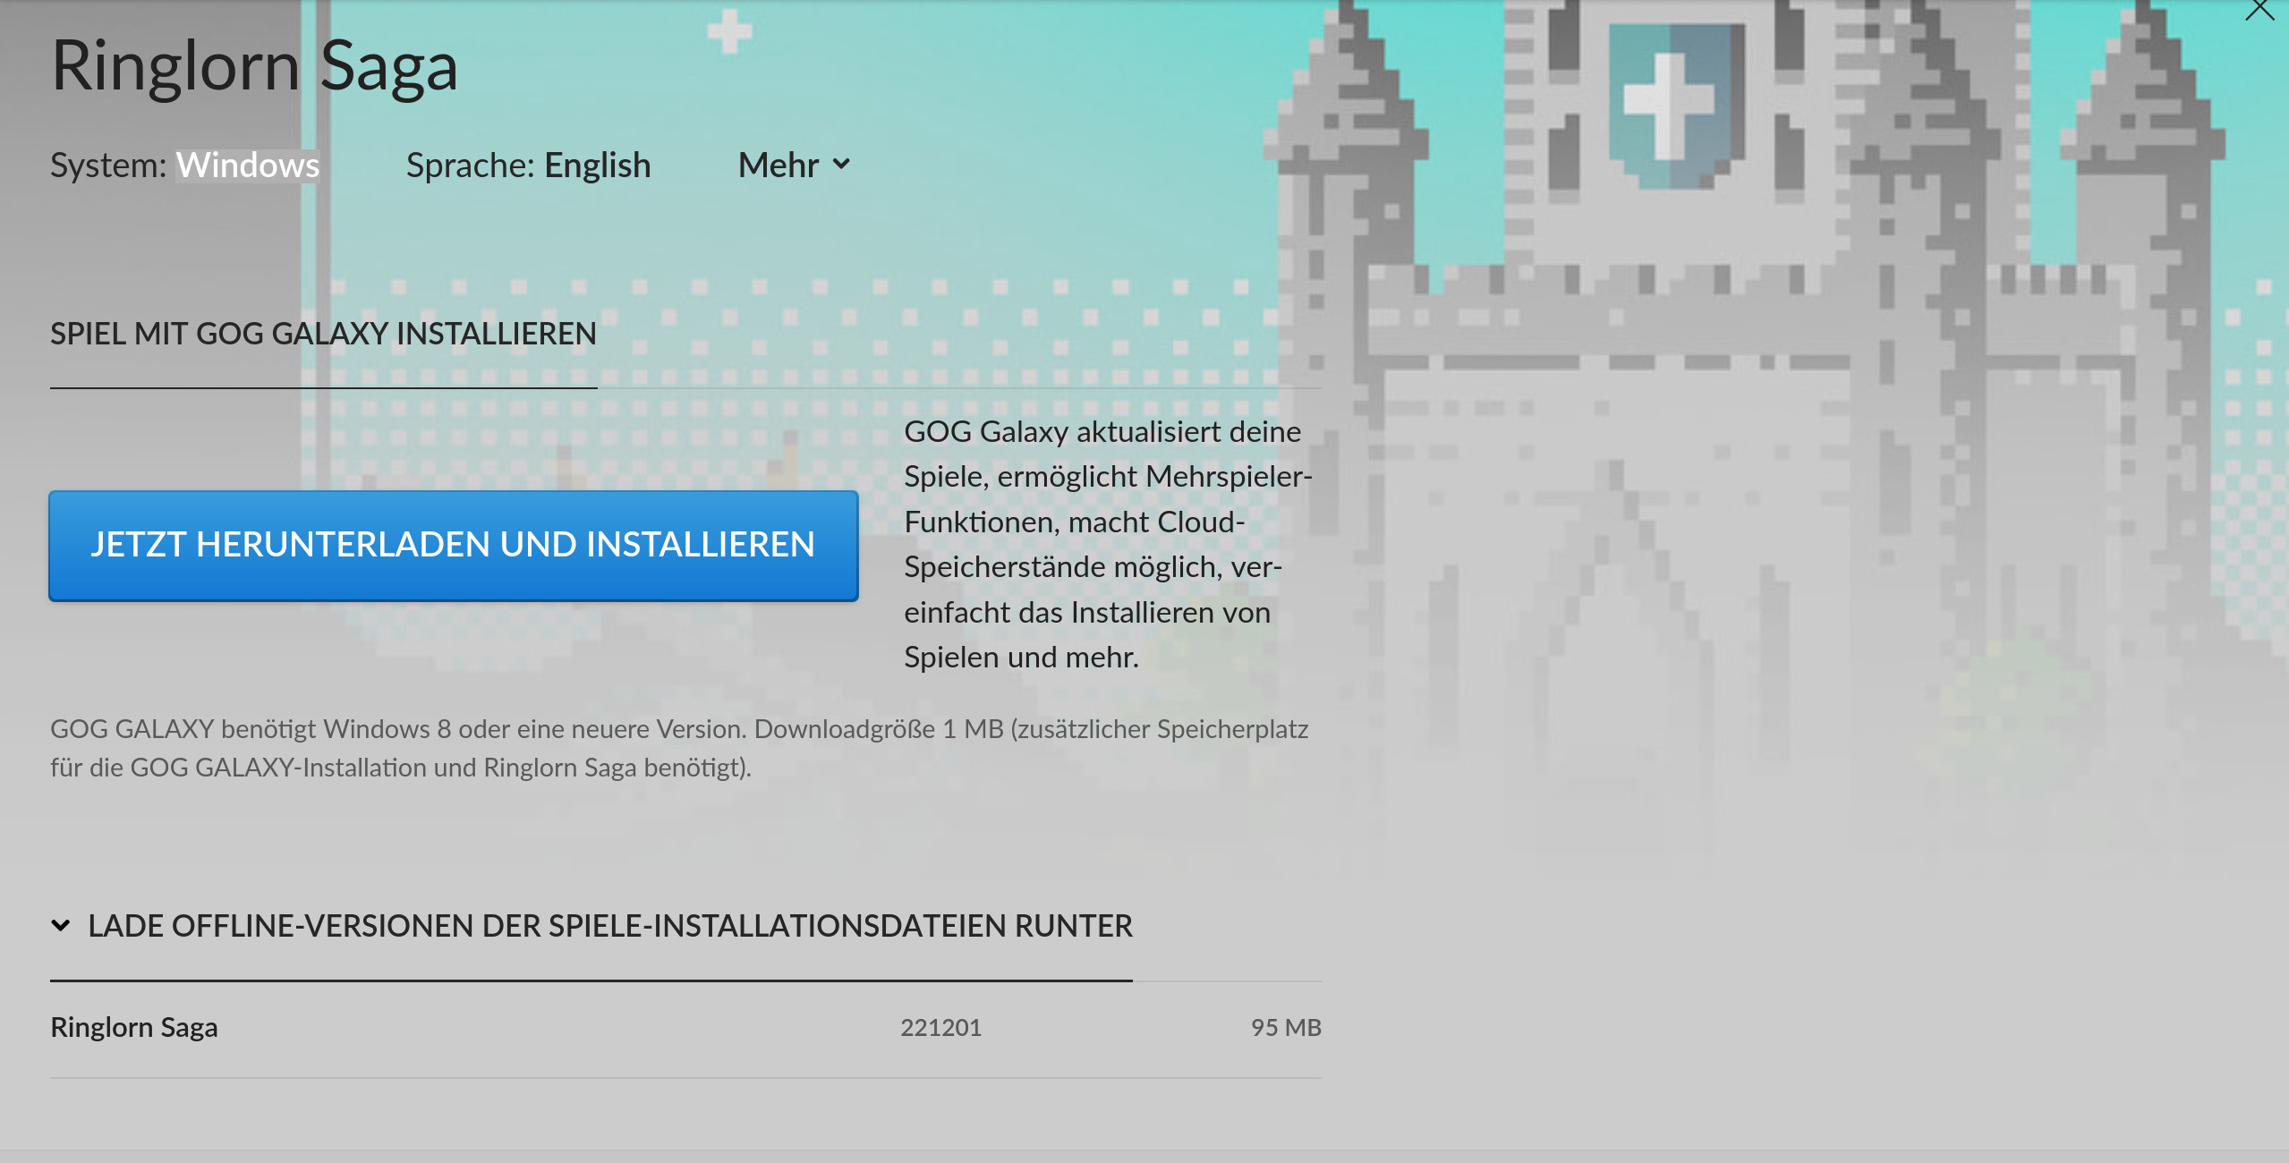Screen dimensions: 2289x1163
Task: Close the download overlay with X
Action: (x=2259, y=9)
